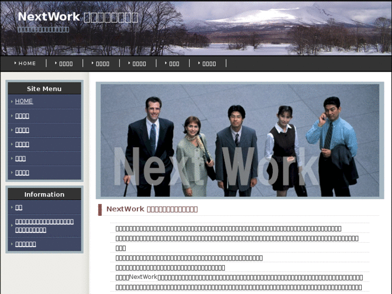Open the HOME link in Site Menu
This screenshot has height=294, width=392.
(x=24, y=101)
